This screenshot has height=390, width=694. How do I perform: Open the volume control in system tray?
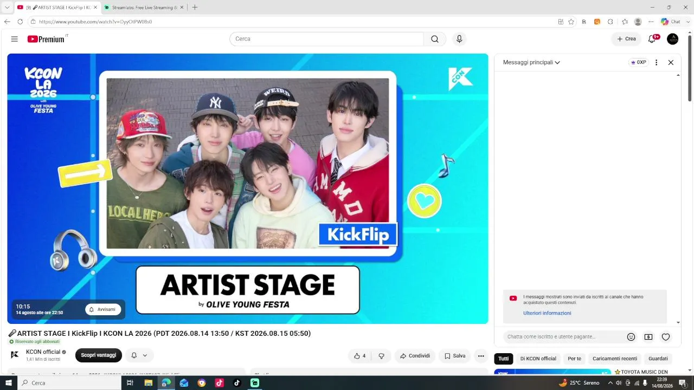point(619,383)
